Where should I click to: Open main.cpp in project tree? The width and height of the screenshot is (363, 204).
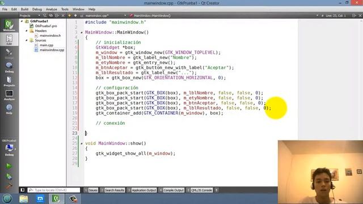point(47,45)
